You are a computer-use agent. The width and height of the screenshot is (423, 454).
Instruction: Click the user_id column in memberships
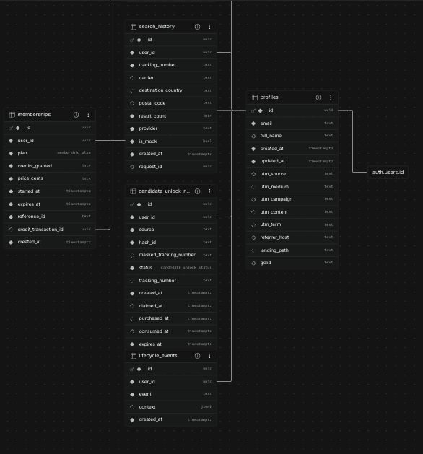tap(50, 141)
